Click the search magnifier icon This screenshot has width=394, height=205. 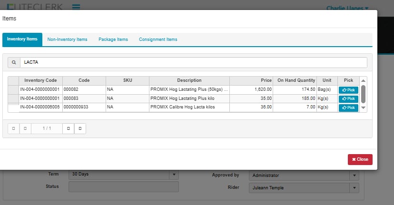[x=13, y=62]
